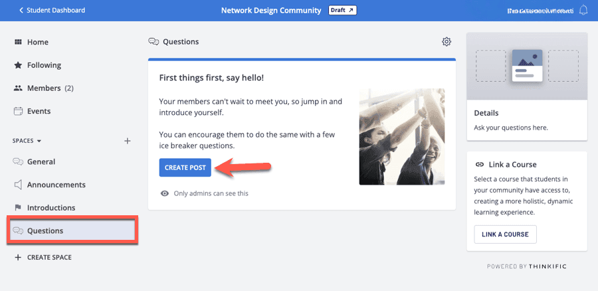Viewport: 598px width, 291px height.
Task: Click the high-five team photo
Action: pos(401,137)
